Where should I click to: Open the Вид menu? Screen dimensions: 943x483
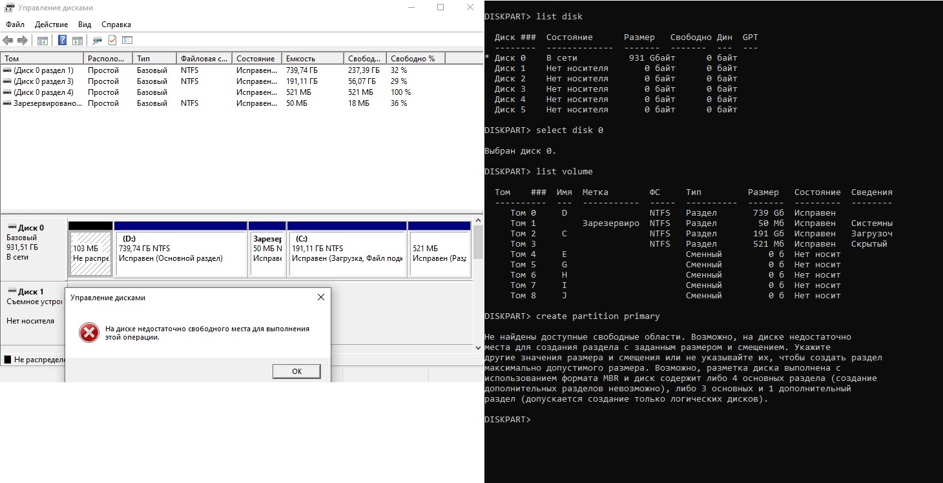point(85,25)
